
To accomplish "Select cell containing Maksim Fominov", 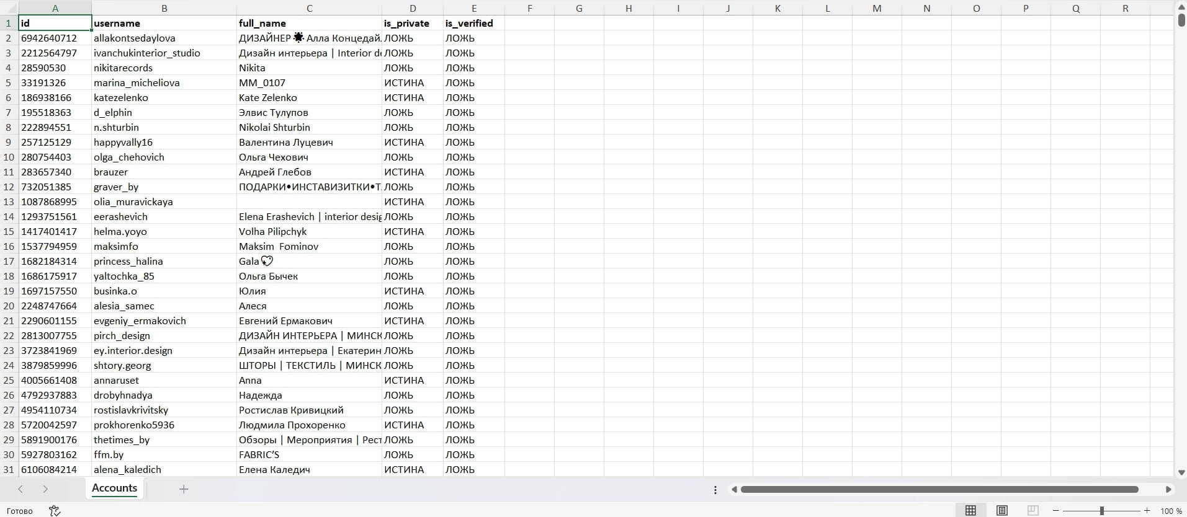I will pyautogui.click(x=309, y=246).
